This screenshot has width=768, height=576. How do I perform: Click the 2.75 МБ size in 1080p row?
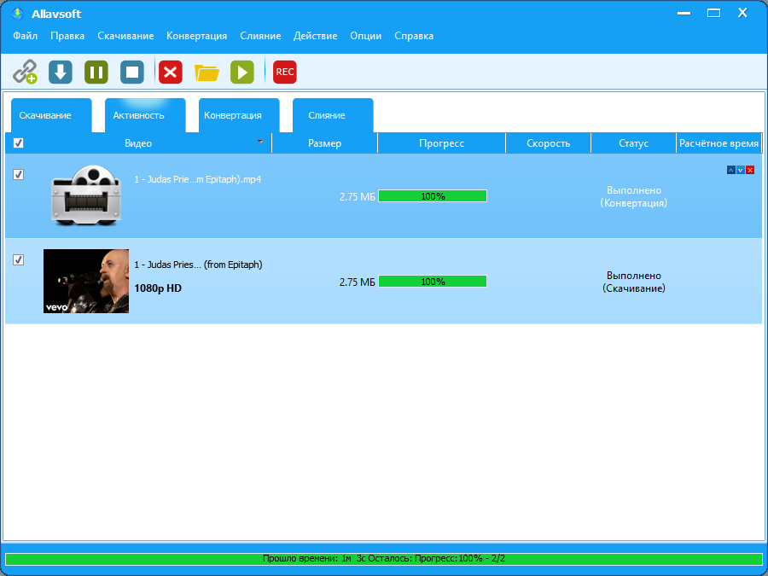[x=357, y=282]
